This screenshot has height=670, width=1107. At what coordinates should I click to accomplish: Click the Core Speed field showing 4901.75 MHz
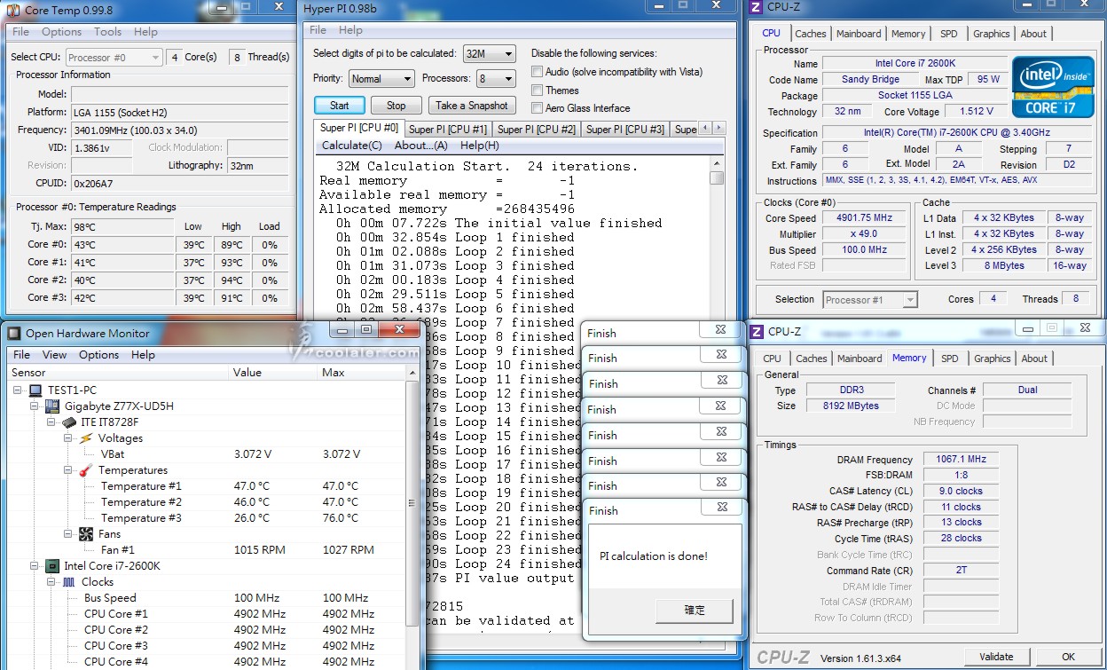(x=866, y=218)
